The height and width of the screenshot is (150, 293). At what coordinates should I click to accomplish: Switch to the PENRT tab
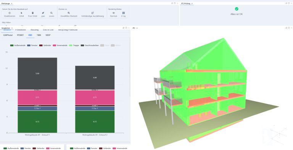(20, 35)
